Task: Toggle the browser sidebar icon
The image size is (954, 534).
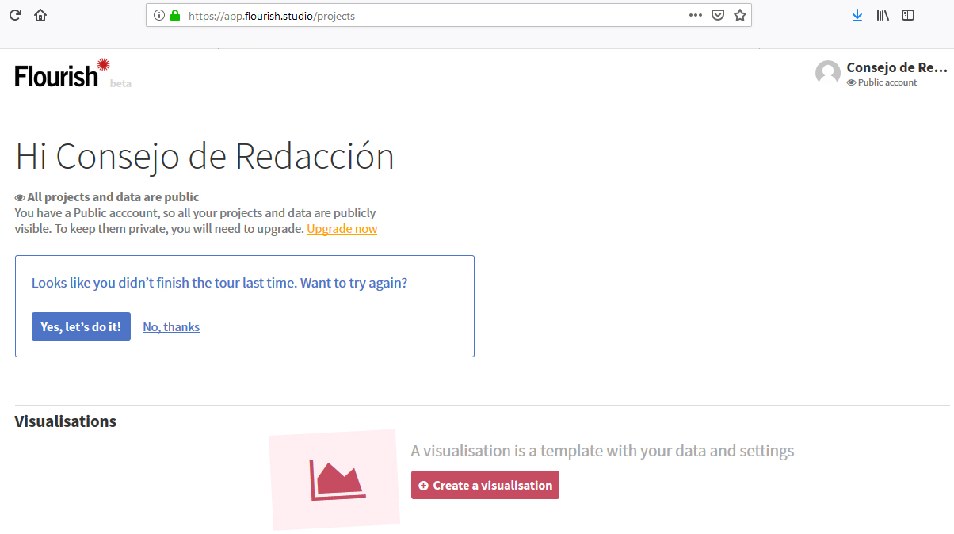Action: 908,15
